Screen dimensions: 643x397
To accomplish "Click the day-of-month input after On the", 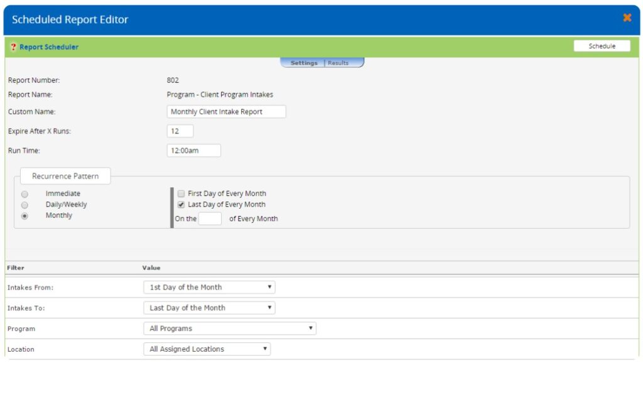I will (210, 218).
